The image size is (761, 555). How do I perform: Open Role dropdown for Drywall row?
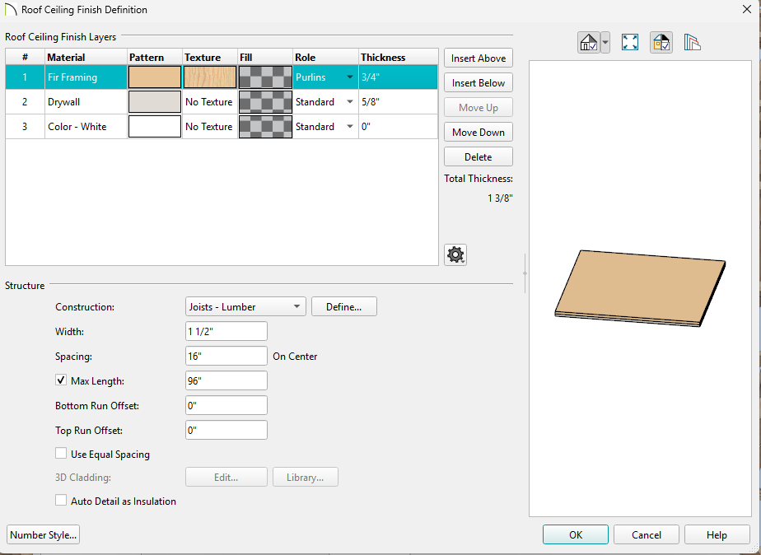pos(349,102)
